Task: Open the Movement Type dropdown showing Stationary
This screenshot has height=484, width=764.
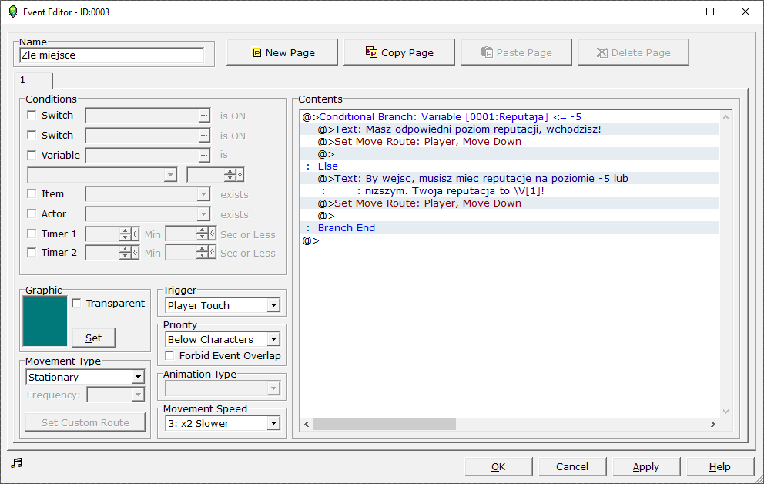Action: (85, 377)
